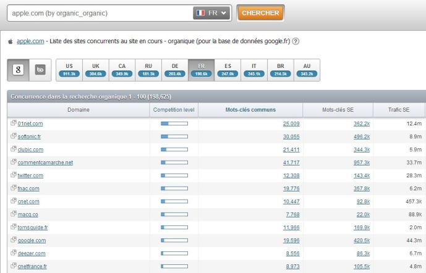The height and width of the screenshot is (273, 426).
Task: Open the deezer.com domain link
Action: click(x=32, y=253)
